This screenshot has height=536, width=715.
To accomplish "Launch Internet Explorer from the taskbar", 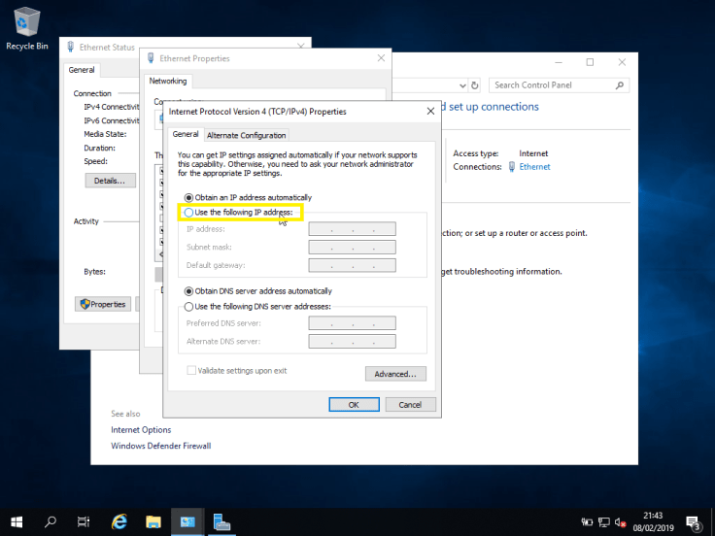I will tap(119, 521).
